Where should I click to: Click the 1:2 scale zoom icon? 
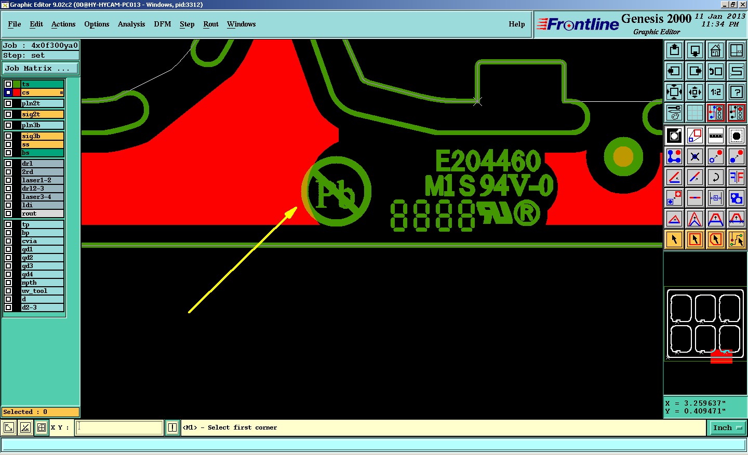point(716,92)
